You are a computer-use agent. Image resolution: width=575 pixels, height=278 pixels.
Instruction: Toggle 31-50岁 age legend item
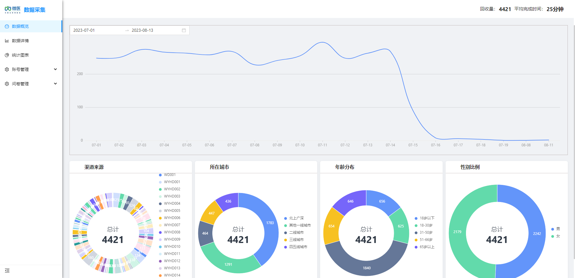(x=423, y=233)
